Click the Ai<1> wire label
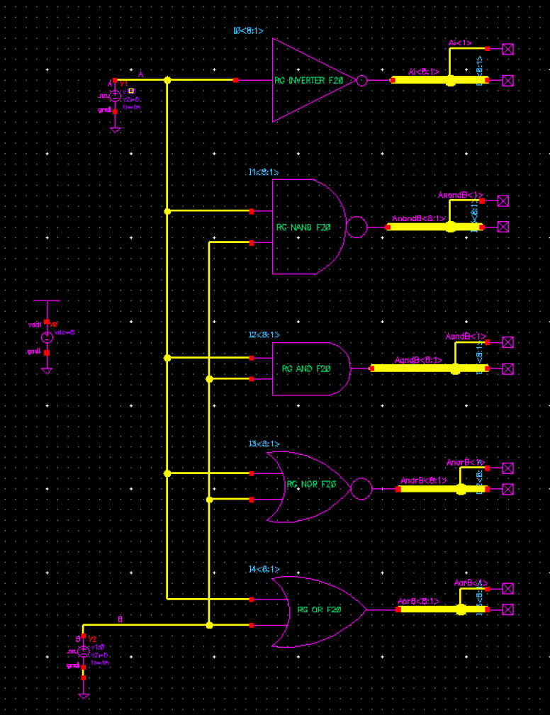 pyautogui.click(x=460, y=43)
